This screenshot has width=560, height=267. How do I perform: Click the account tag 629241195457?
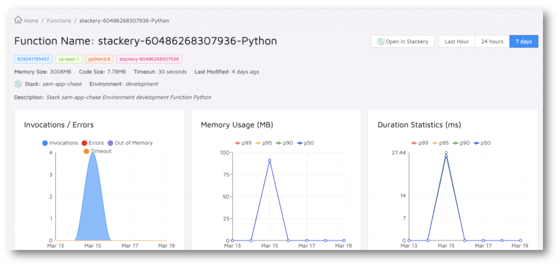33,59
